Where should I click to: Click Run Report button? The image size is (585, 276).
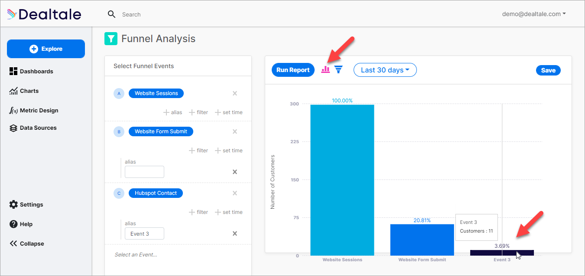tap(293, 70)
